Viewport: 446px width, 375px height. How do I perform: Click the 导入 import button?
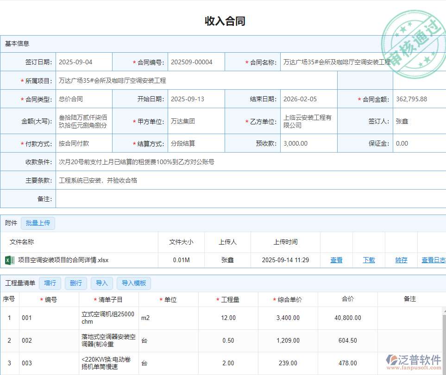click(x=101, y=283)
